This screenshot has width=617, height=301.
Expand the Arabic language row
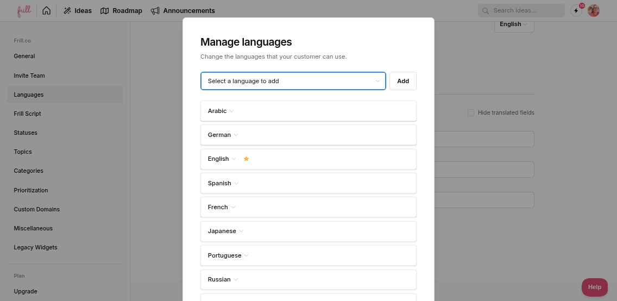coord(308,111)
